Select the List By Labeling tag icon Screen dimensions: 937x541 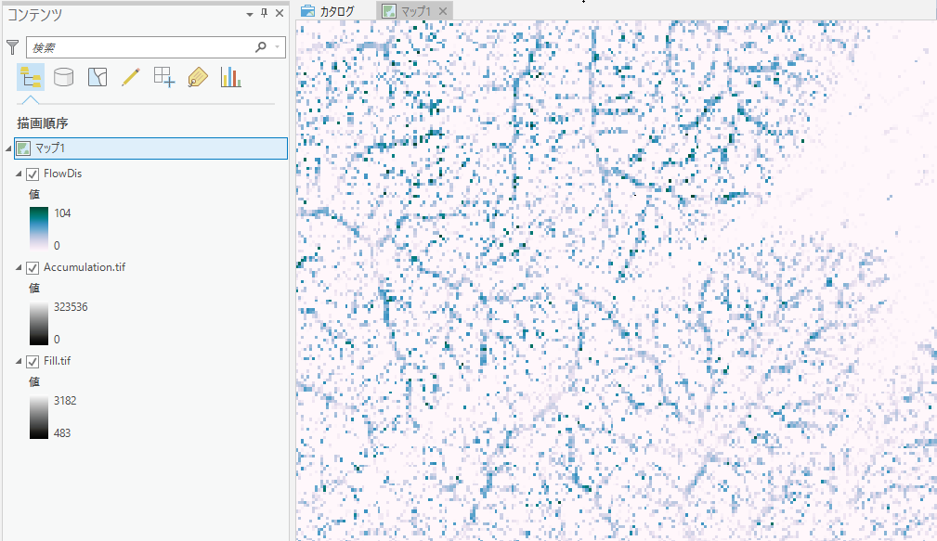tap(197, 78)
